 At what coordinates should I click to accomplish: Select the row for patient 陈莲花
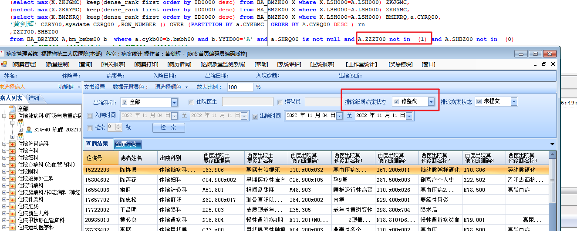(317, 180)
